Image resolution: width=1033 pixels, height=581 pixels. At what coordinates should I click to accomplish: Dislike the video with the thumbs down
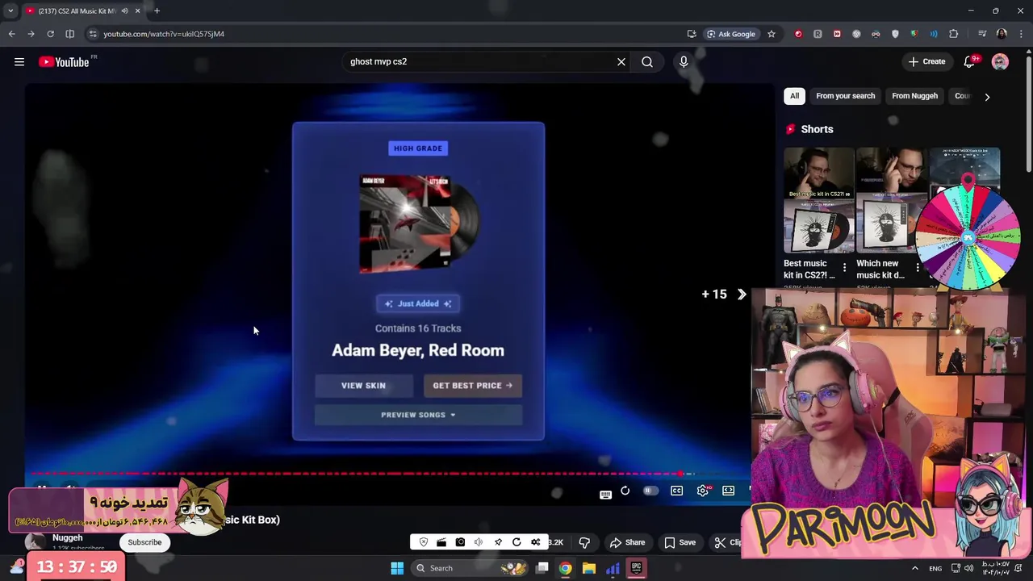[x=584, y=542]
